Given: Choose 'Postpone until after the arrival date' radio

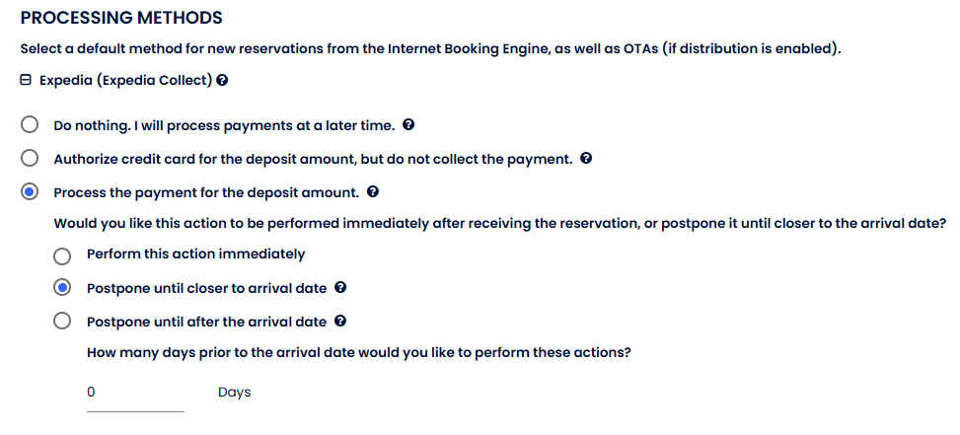Looking at the screenshot, I should coord(63,322).
